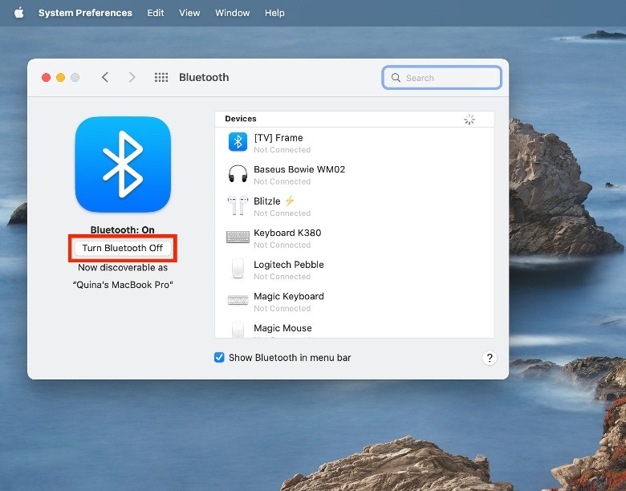626x491 pixels.
Task: Open the View menu
Action: [x=189, y=13]
